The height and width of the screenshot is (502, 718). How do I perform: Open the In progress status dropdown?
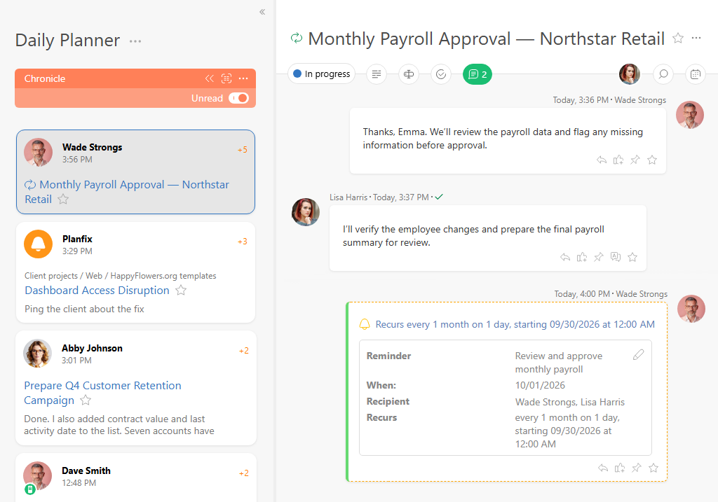pos(321,74)
